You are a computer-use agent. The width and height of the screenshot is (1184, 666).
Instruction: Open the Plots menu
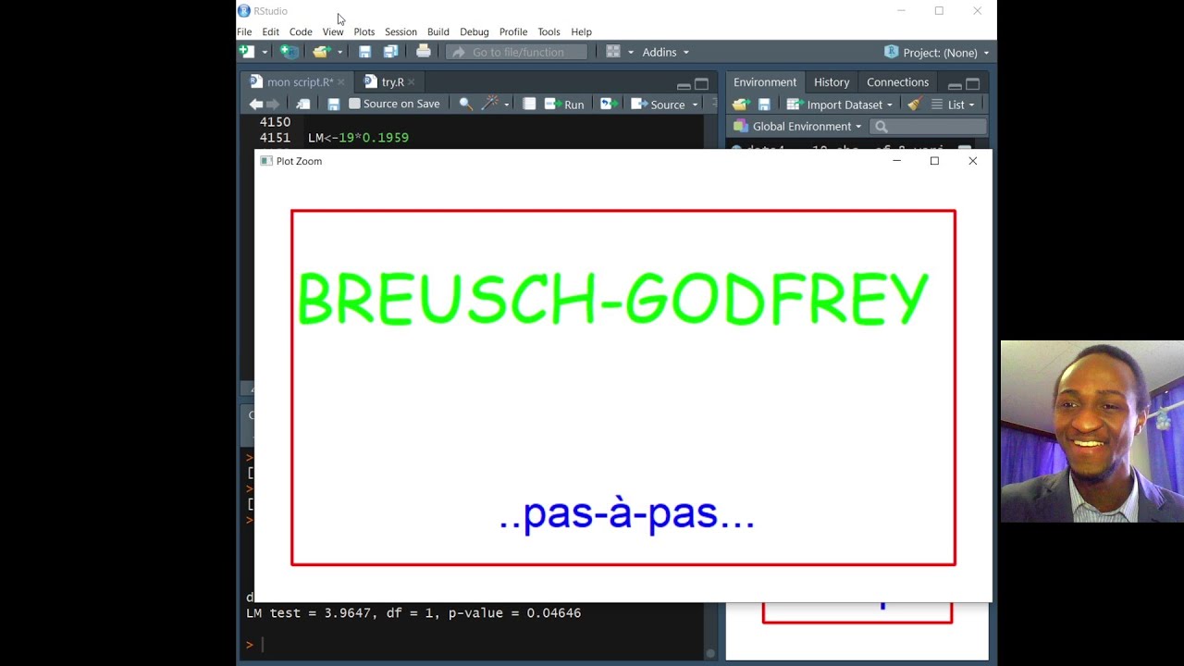[x=364, y=31]
